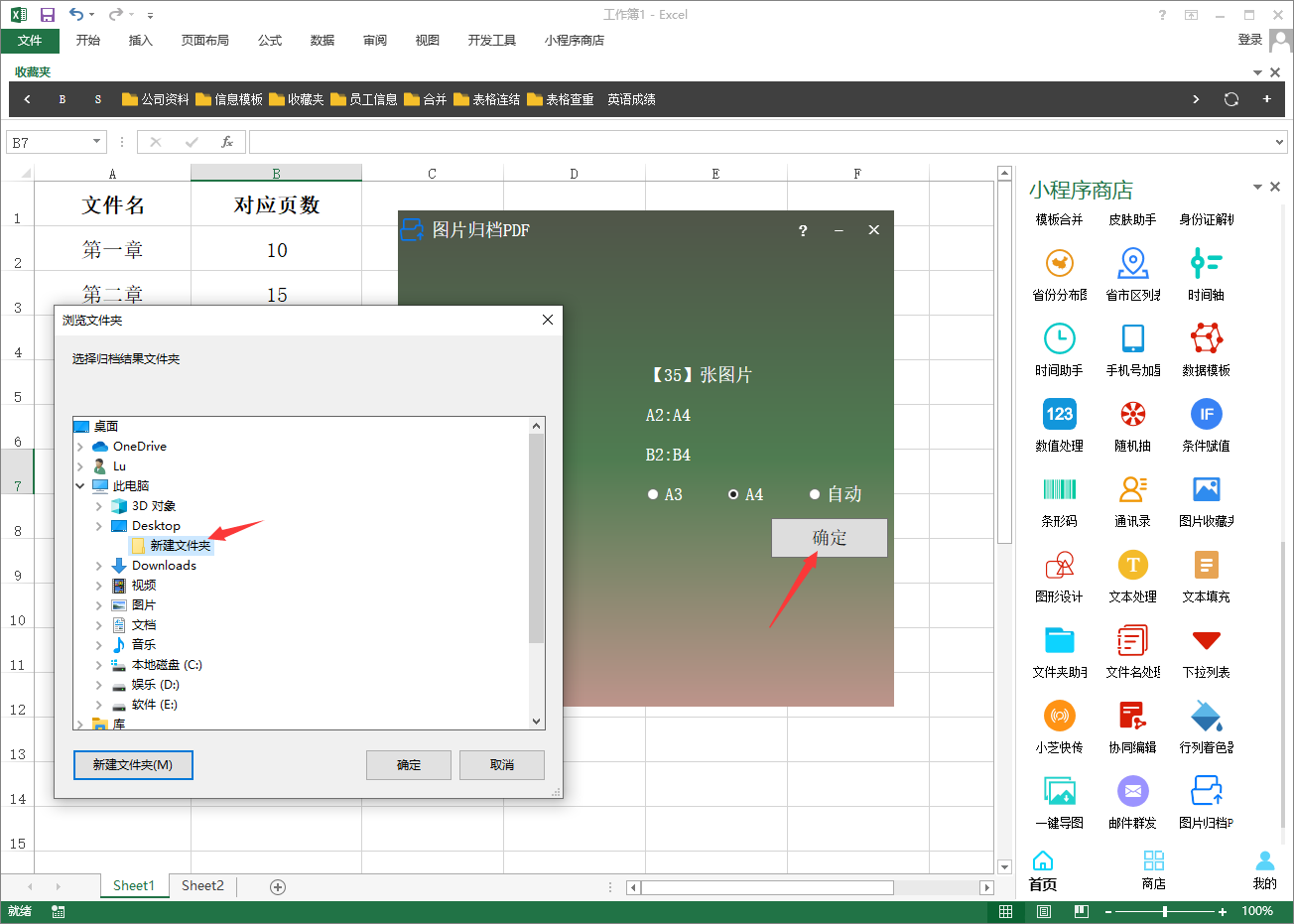Expand the Lu user folder node
1294x924 pixels.
click(80, 466)
